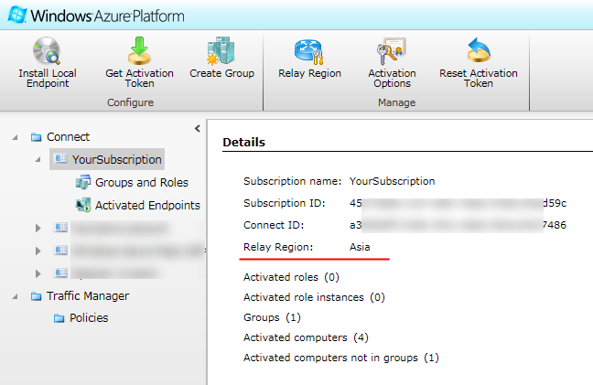Open Activation Options keys icon
This screenshot has width=593, height=385.
pos(391,51)
